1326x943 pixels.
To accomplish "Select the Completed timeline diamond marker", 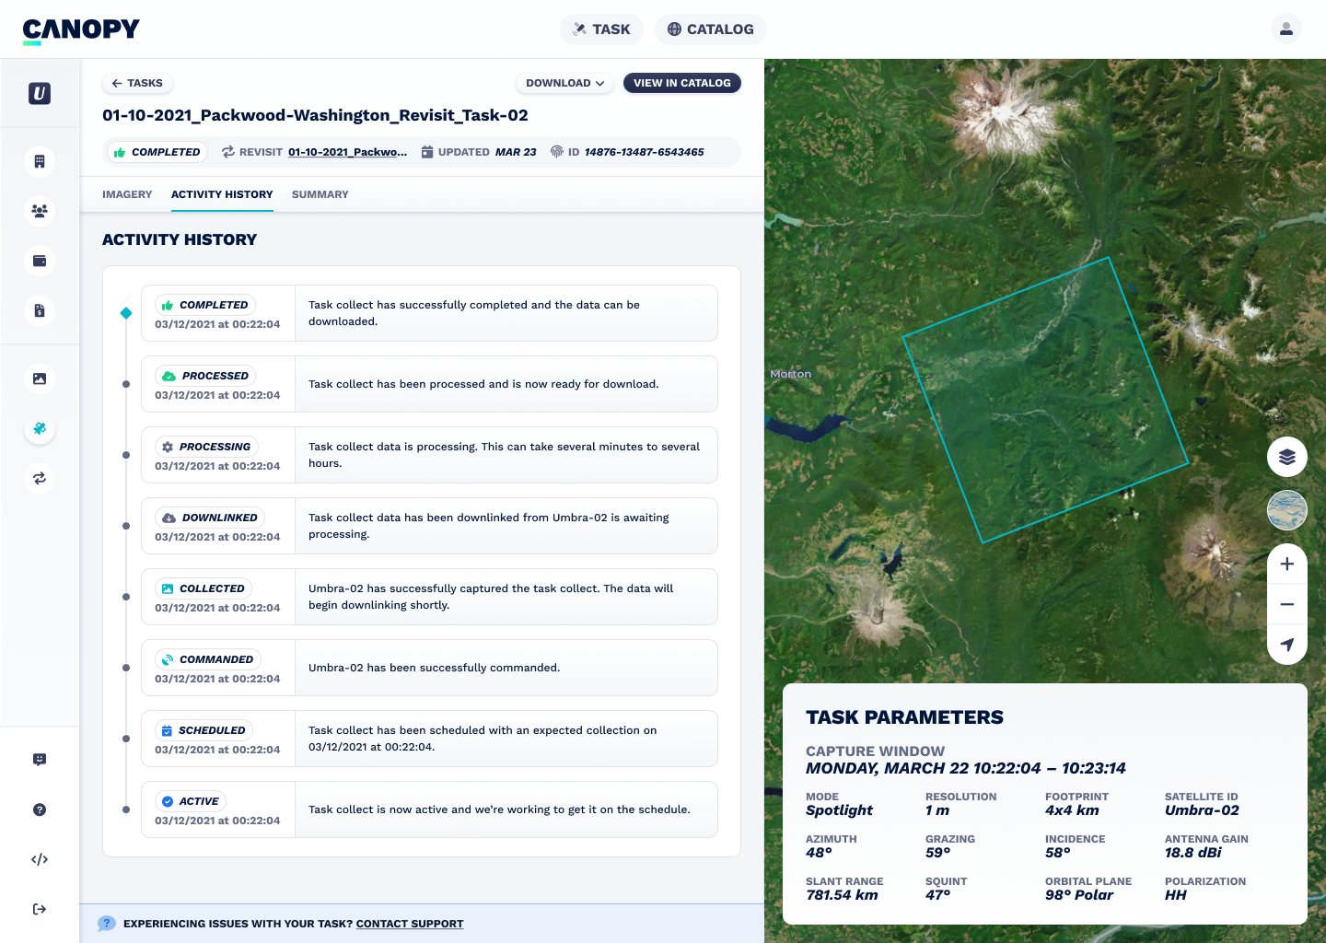I will click(x=126, y=313).
